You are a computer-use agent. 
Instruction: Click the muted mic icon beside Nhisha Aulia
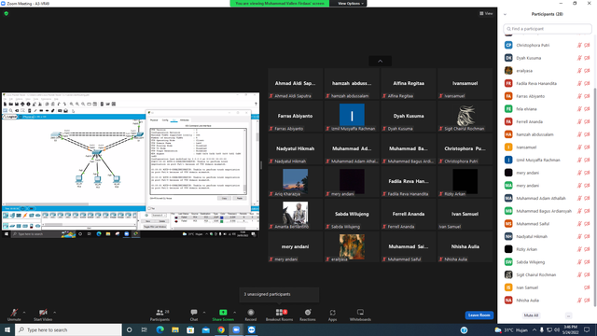[579, 301]
